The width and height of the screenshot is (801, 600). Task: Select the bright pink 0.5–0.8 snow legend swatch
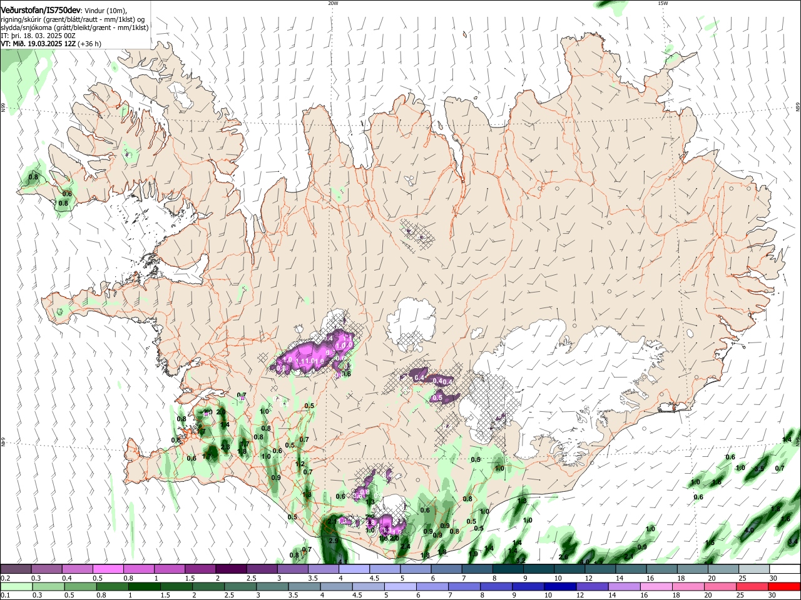(x=108, y=569)
